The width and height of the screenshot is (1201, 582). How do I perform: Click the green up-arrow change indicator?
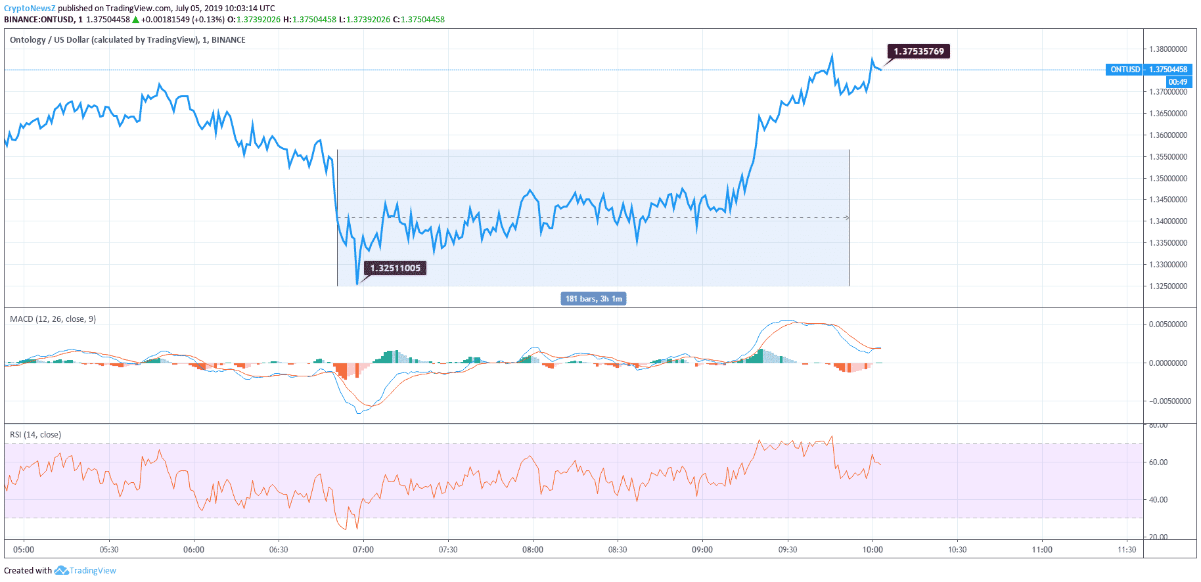click(135, 20)
